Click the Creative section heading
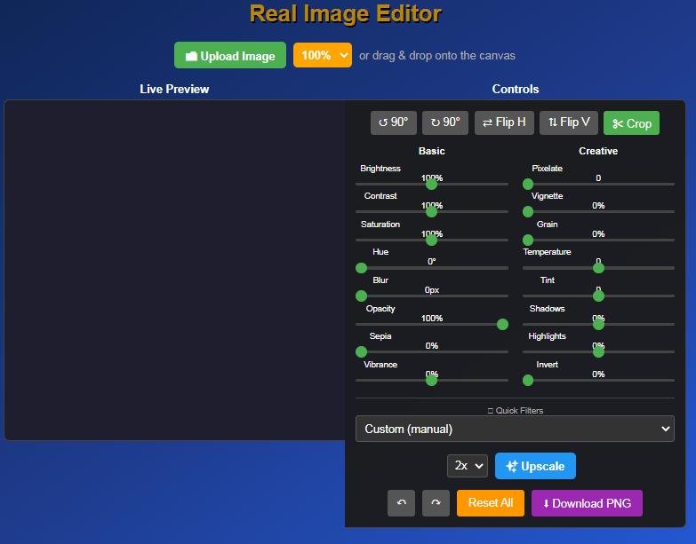The image size is (696, 544). (x=598, y=151)
